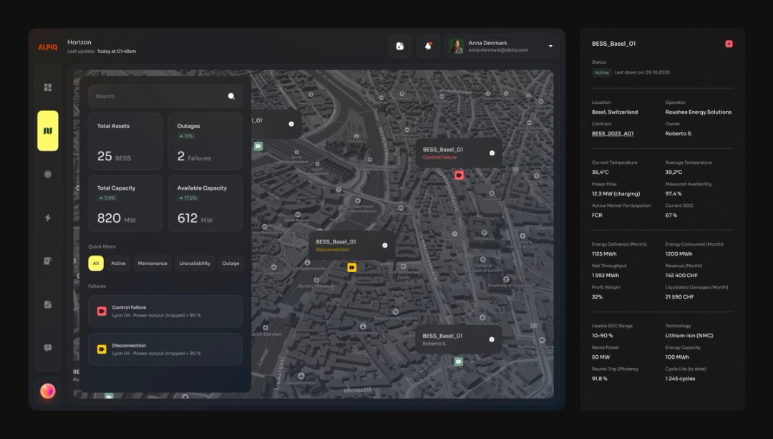Click the 7,9% badge on Total Capacity

107,198
